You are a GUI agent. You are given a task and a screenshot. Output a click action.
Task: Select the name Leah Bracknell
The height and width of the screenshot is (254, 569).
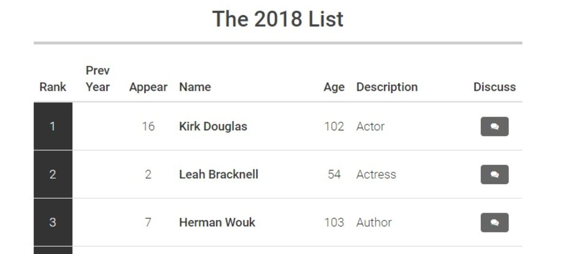coord(219,174)
